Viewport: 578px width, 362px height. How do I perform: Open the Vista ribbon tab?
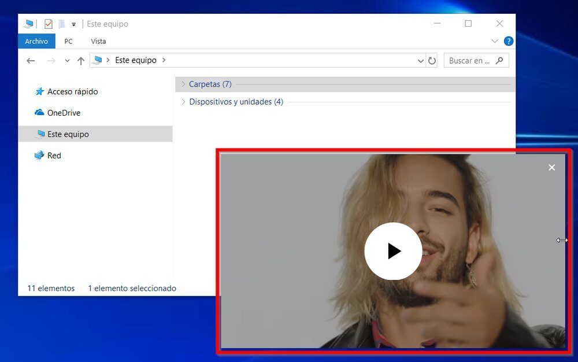(x=98, y=41)
